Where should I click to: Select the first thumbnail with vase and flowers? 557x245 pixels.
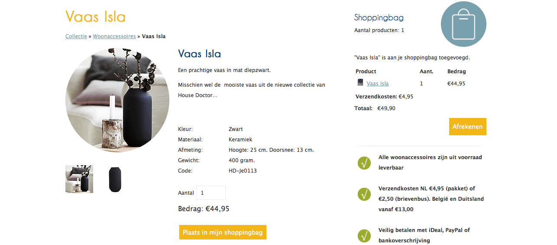(79, 179)
